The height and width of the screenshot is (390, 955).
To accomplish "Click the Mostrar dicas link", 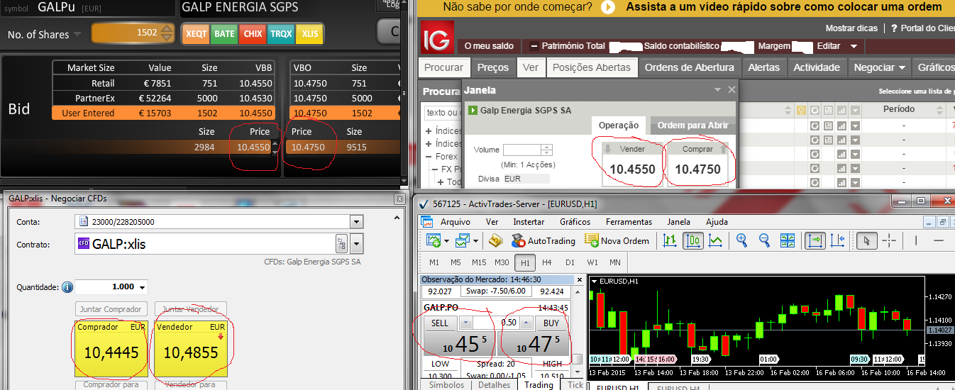I will click(x=851, y=28).
